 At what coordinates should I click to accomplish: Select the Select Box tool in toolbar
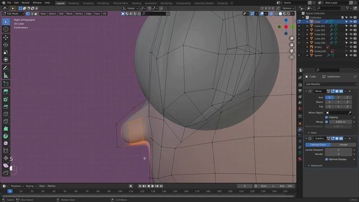6,22
